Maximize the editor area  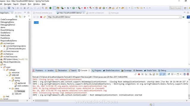click(188, 13)
